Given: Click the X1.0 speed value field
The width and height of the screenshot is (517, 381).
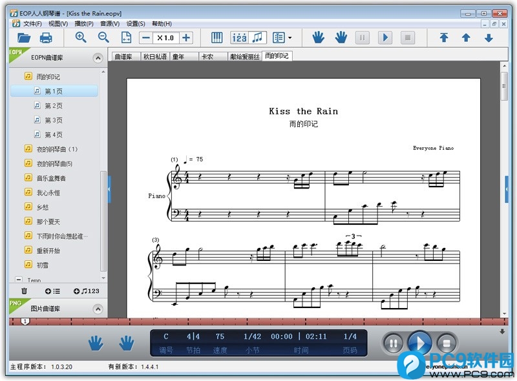Looking at the screenshot, I should (x=166, y=38).
